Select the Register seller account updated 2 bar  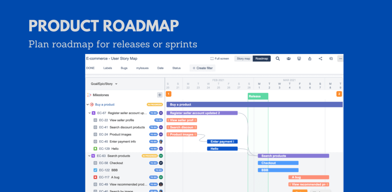click(x=202, y=113)
